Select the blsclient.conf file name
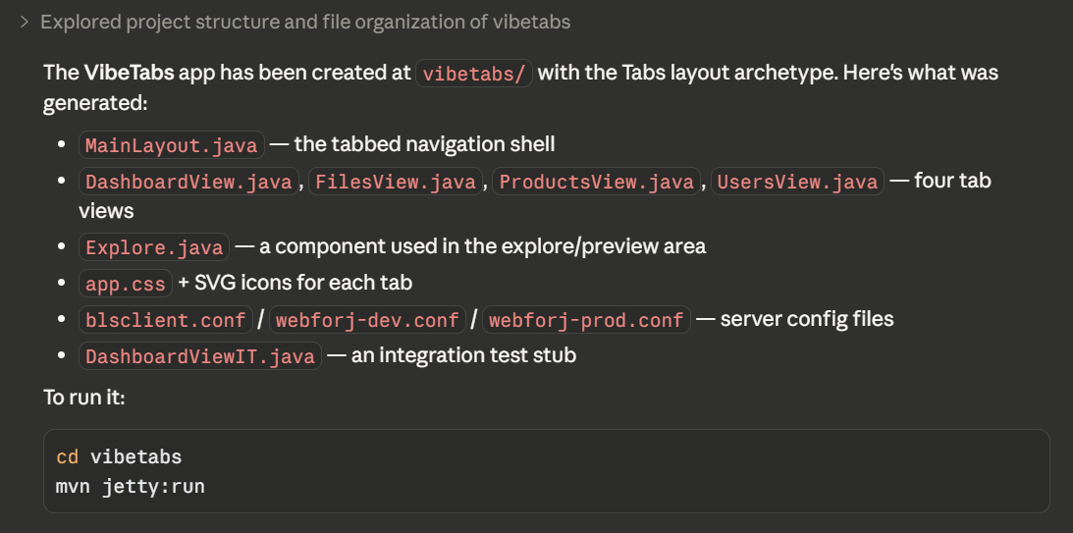Viewport: 1073px width, 533px height. [166, 320]
